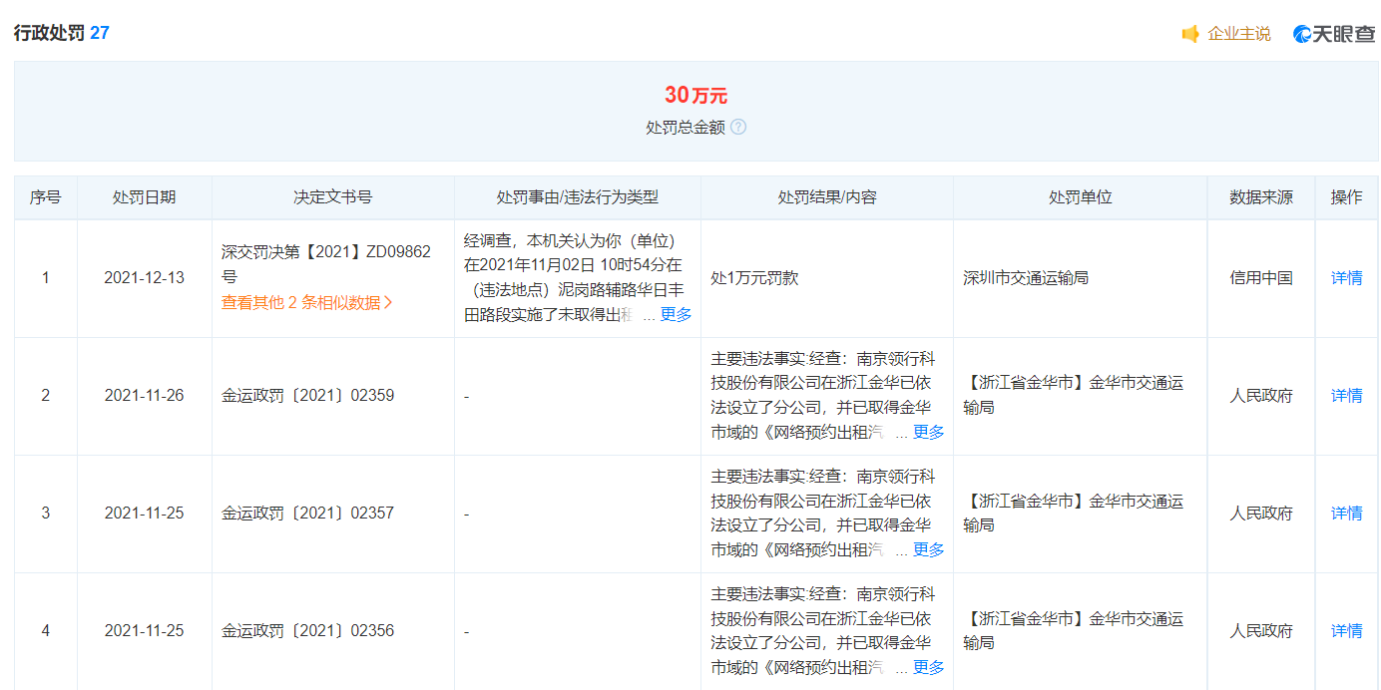This screenshot has width=1381, height=690.
Task: Click 深圳市交通运输局 in row 1
Action: tap(1025, 278)
